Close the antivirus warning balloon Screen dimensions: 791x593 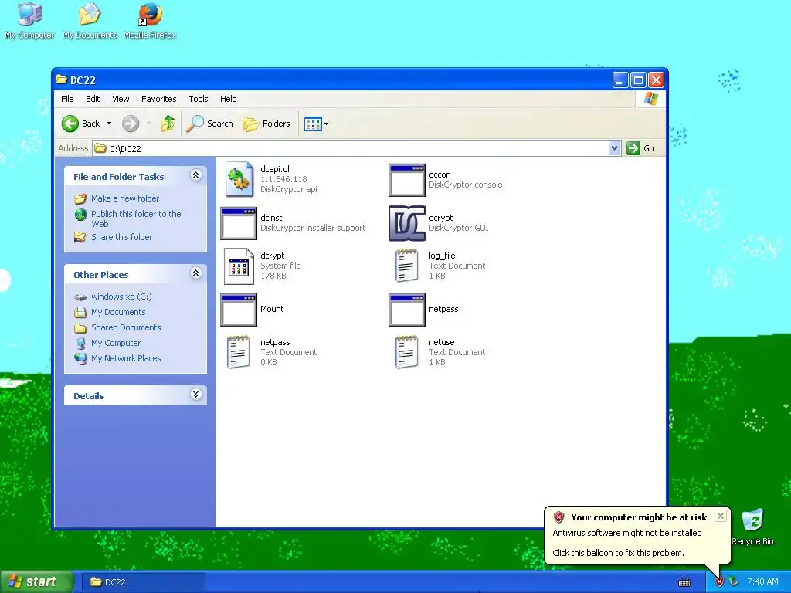coord(721,516)
